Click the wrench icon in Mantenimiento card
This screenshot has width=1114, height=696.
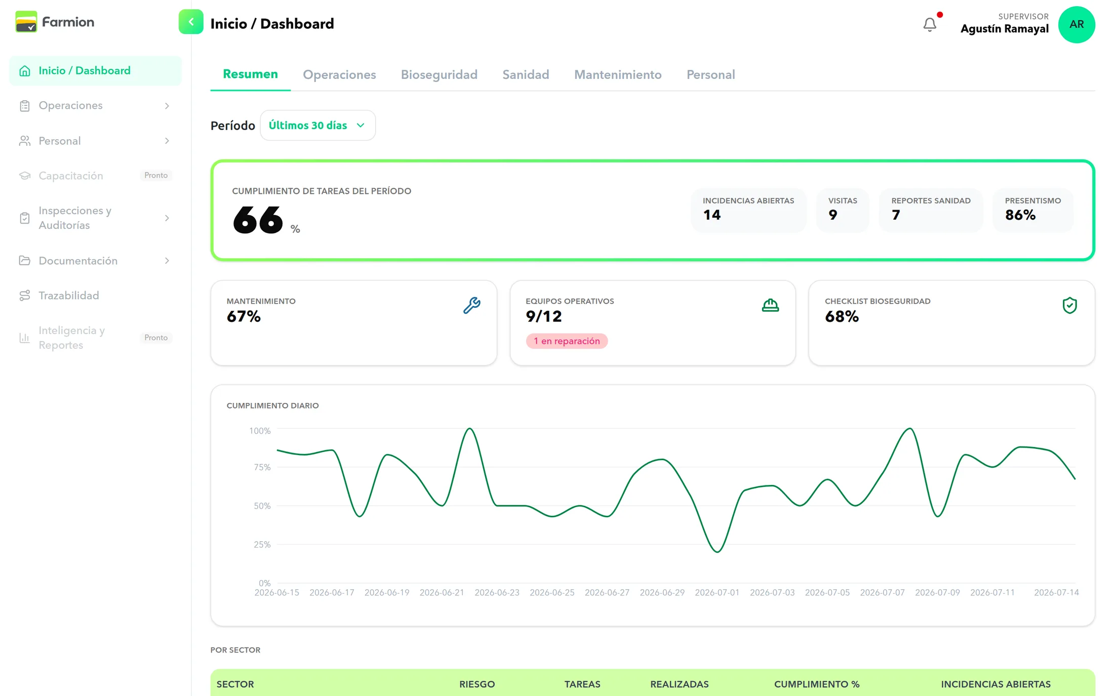tap(472, 305)
